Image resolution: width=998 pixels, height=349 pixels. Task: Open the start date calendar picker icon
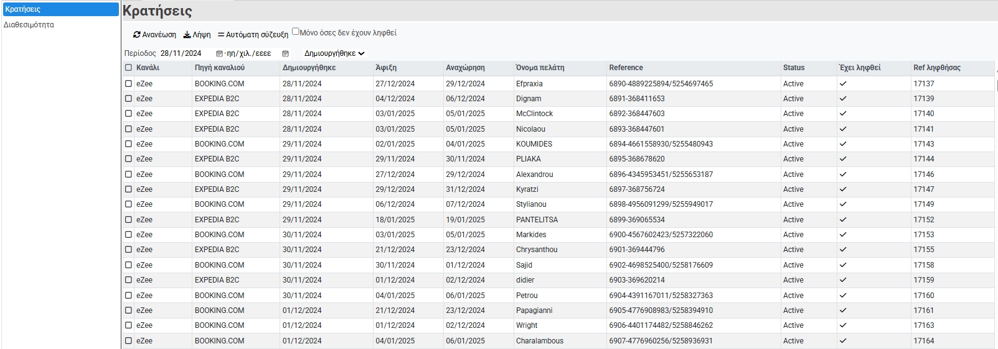(219, 53)
